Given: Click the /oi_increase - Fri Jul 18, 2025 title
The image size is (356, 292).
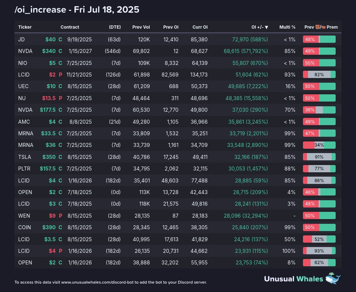Looking at the screenshot, I should pos(77,9).
